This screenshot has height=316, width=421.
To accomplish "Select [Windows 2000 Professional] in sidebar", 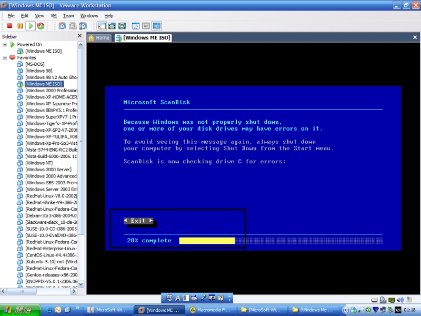I will (x=51, y=91).
